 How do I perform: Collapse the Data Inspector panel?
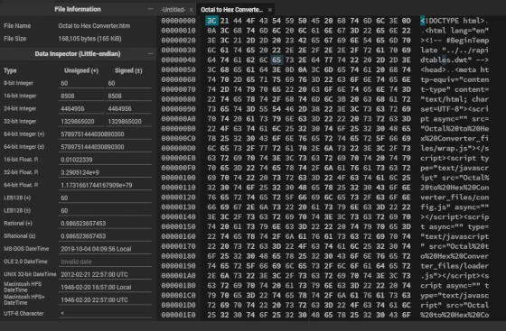pyautogui.click(x=150, y=53)
